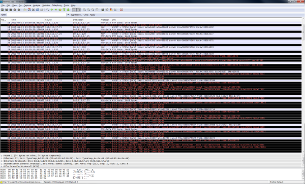Screen dimensions: 305x184
Task: Edit coloring rules icon
Action: 111,10
